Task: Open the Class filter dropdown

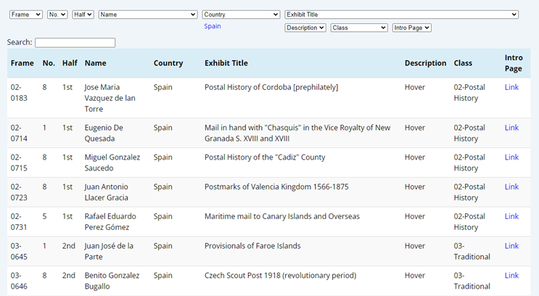Action: (359, 28)
